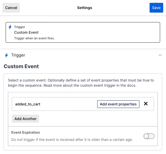Select the Custom Event trigger card
The image size is (166, 154).
83,32
